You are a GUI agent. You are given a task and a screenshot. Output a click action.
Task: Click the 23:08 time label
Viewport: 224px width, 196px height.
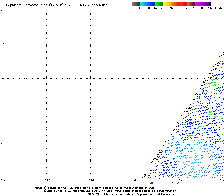[175, 183]
